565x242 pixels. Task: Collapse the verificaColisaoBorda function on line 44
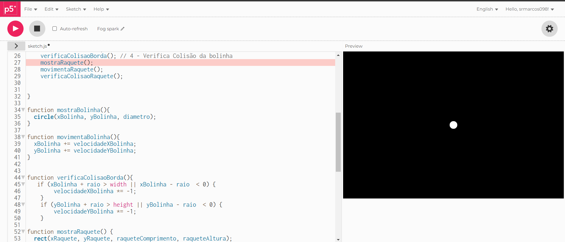[x=23, y=178]
